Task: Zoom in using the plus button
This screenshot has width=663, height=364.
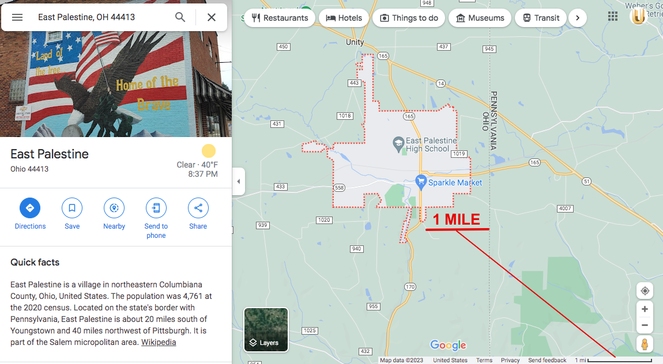Action: click(x=645, y=309)
